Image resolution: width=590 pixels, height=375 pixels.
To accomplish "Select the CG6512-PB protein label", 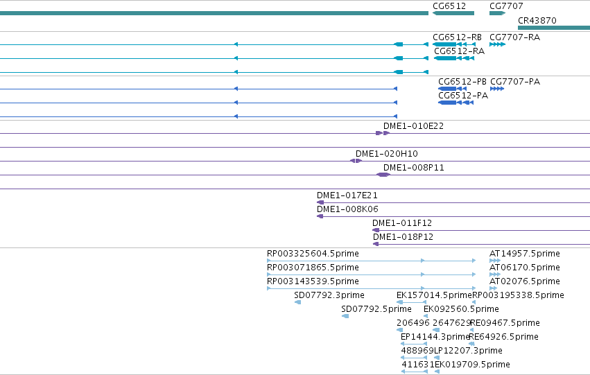I will coord(462,82).
